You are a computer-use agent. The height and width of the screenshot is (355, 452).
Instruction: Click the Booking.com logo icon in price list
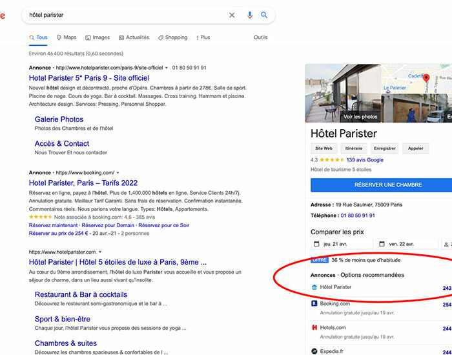point(314,303)
